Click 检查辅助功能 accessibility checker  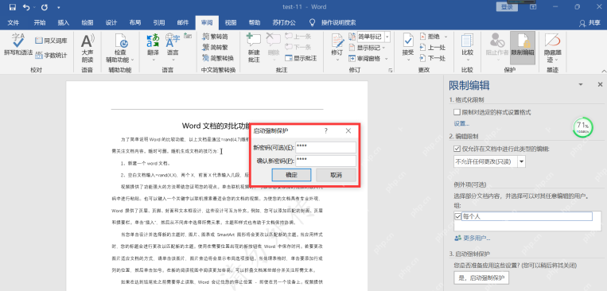[x=120, y=48]
